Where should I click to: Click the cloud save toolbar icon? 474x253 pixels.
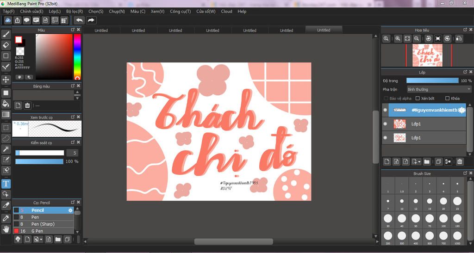(x=8, y=20)
